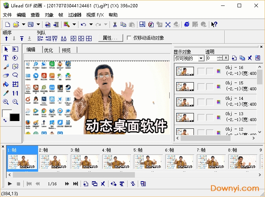Switch to the 优化 tab

pyautogui.click(x=48, y=50)
